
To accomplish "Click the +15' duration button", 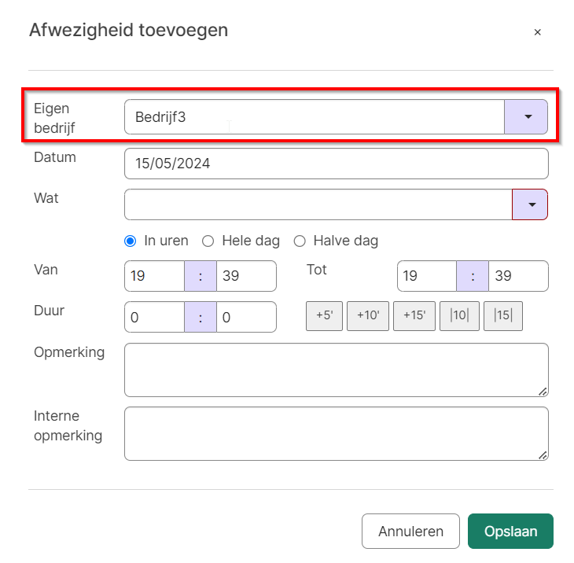I will tap(414, 316).
